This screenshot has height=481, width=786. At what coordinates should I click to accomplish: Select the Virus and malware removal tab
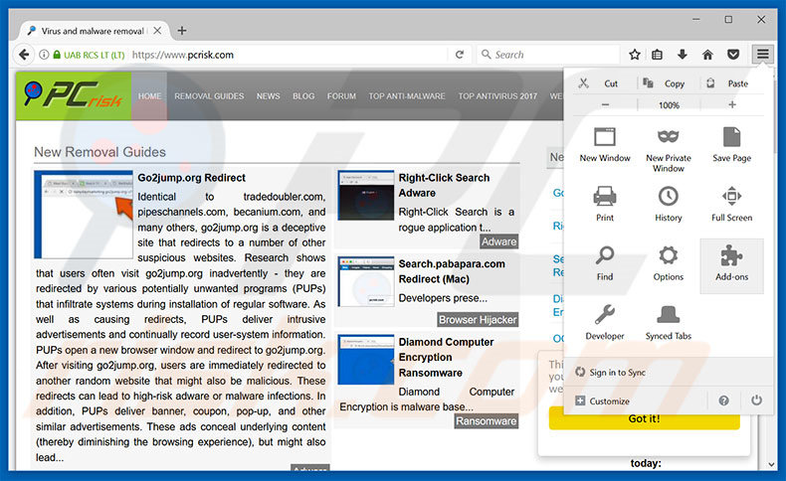pyautogui.click(x=93, y=31)
